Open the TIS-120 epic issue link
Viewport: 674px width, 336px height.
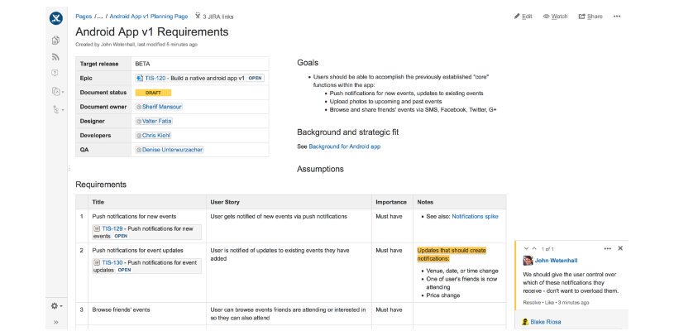point(155,78)
